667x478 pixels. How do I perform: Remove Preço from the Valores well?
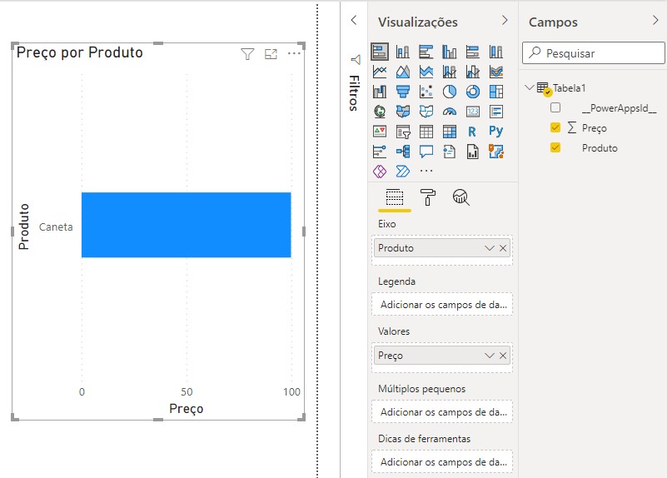pos(503,356)
